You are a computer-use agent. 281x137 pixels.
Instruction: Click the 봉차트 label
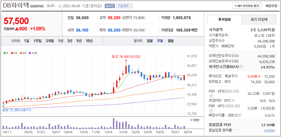138,41
